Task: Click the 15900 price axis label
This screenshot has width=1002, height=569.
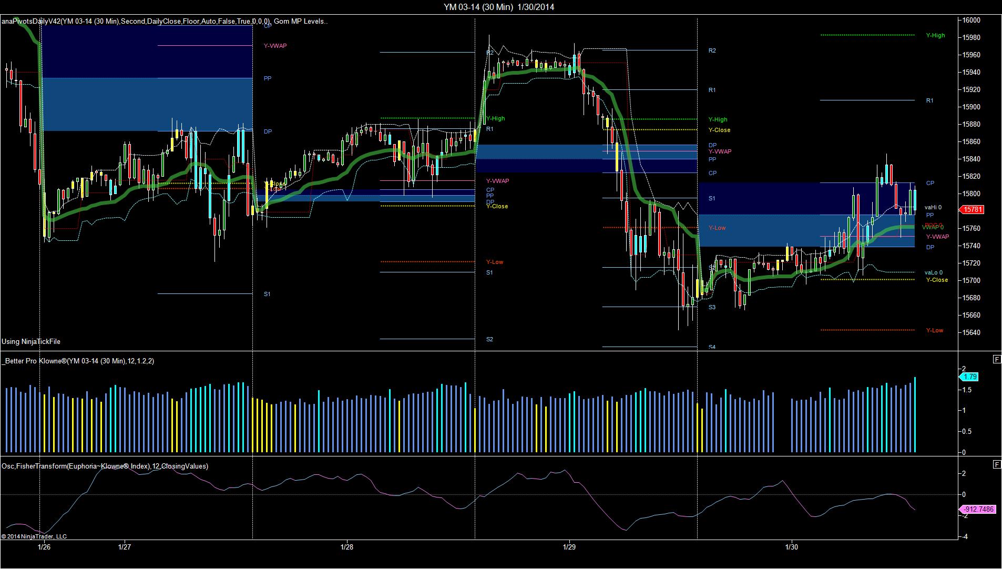Action: (972, 107)
